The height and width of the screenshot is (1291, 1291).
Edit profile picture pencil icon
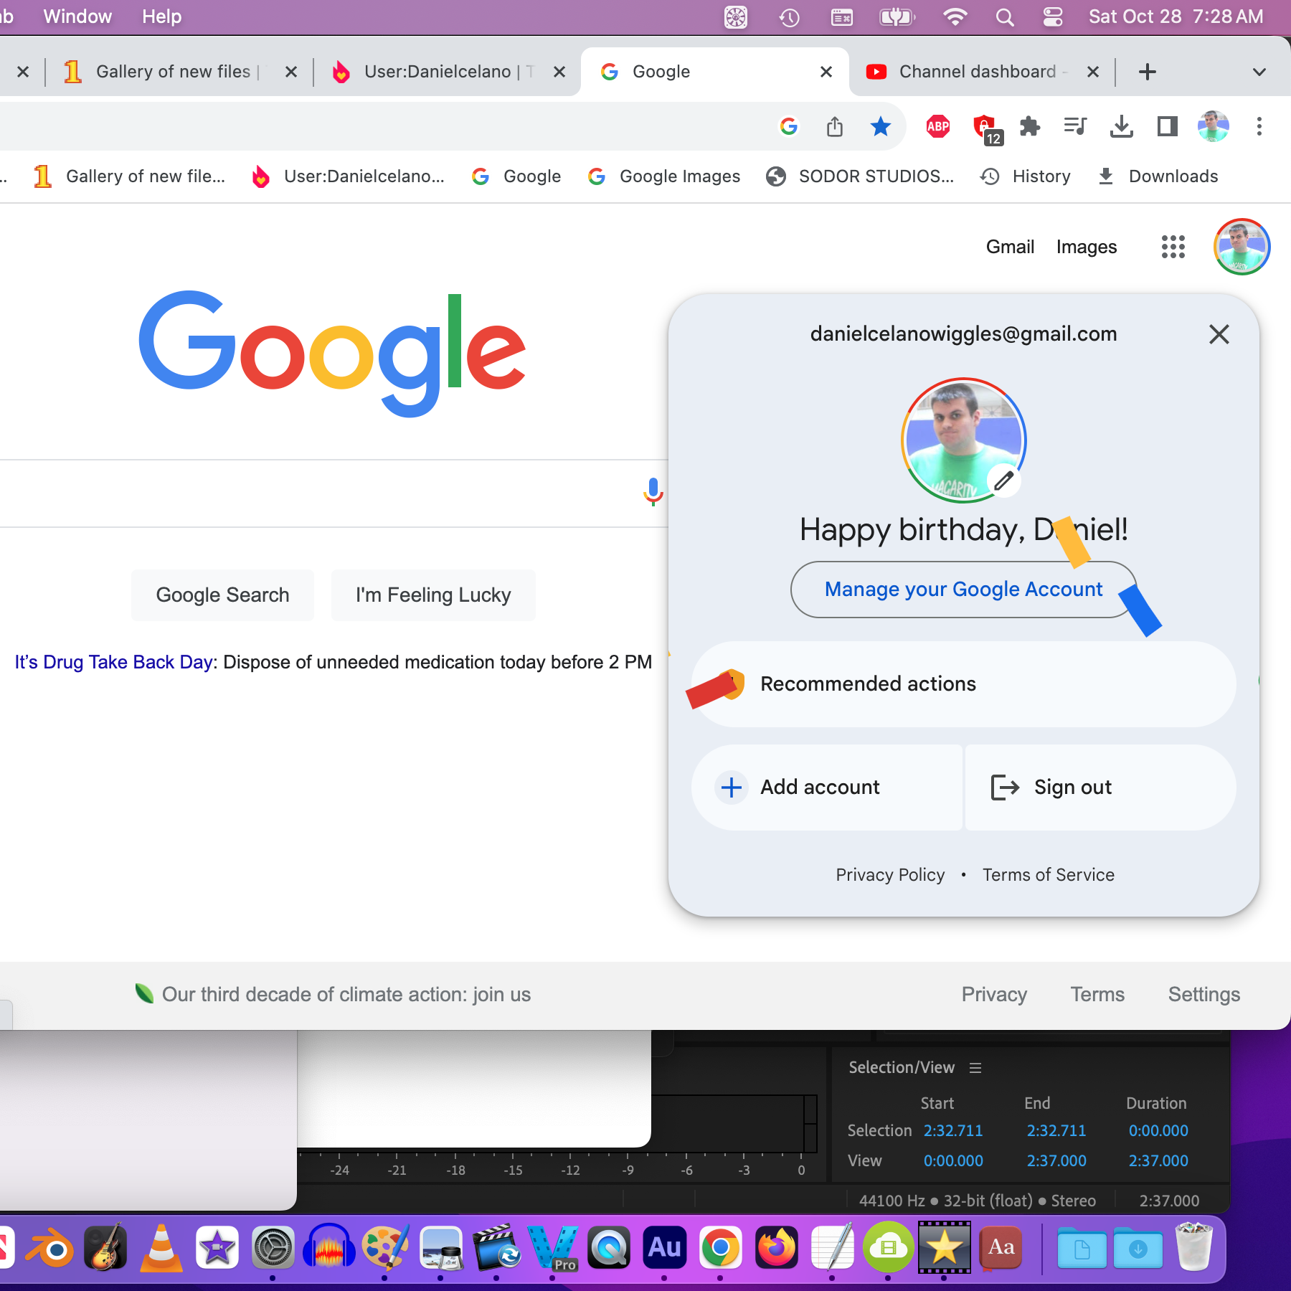[1003, 481]
